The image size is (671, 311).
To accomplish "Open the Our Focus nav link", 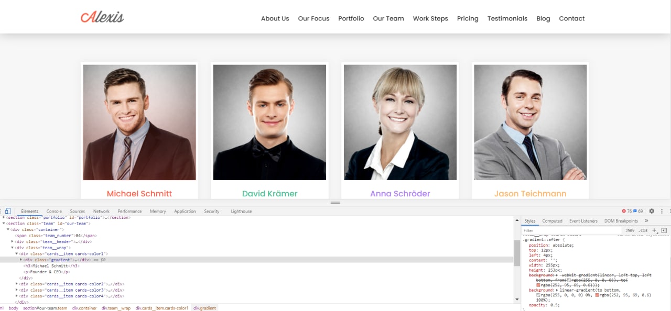I will [313, 18].
